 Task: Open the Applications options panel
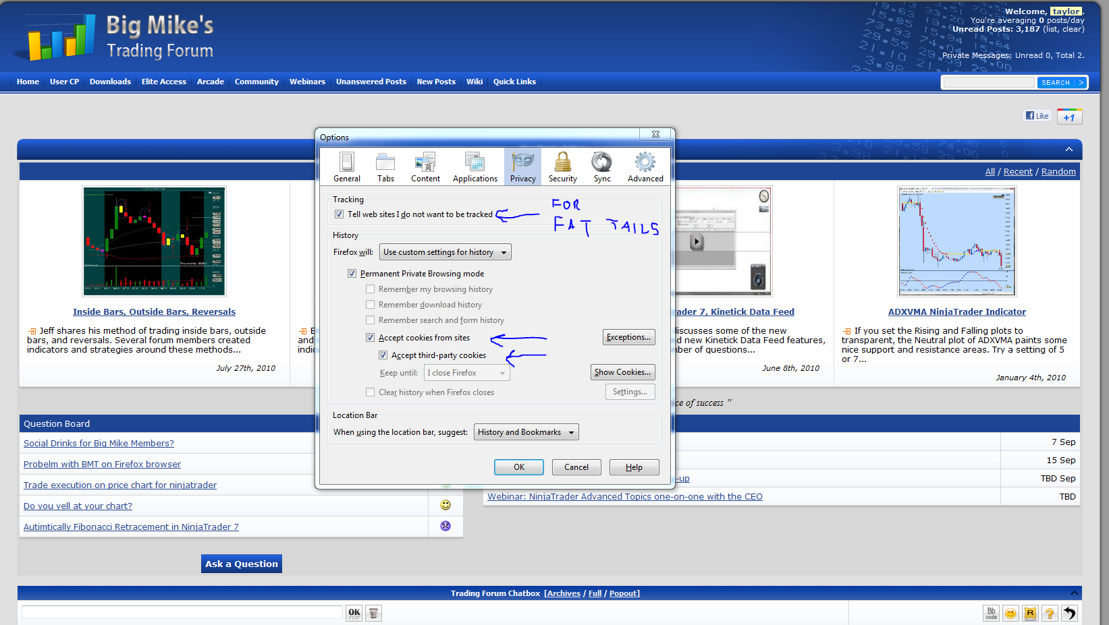coord(475,167)
